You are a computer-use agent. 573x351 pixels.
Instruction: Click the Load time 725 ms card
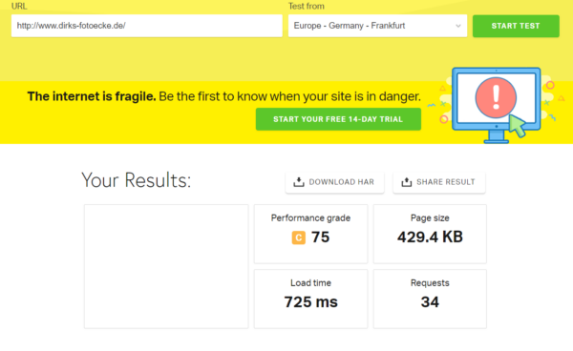(310, 299)
